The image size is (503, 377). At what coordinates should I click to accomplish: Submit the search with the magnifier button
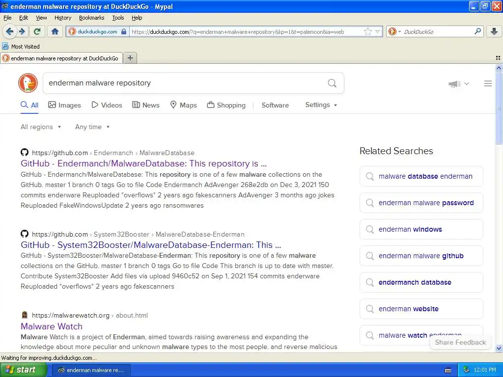(x=332, y=83)
